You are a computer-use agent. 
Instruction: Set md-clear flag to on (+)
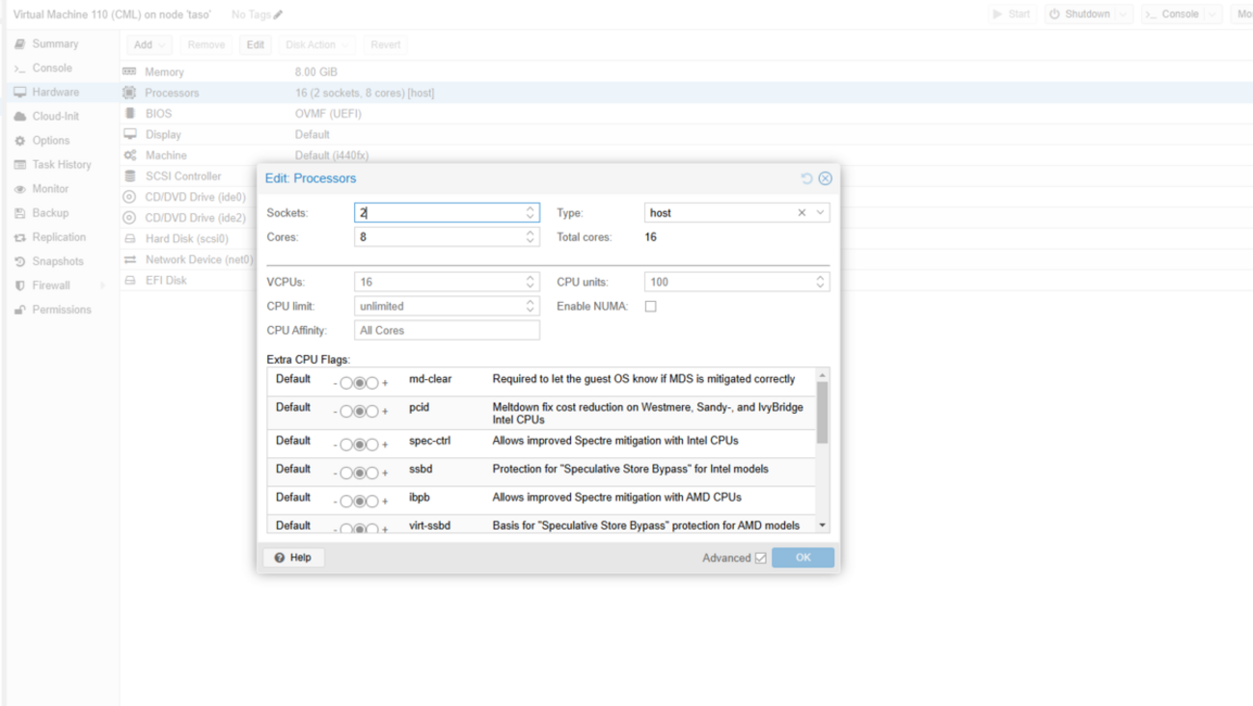pyautogui.click(x=372, y=383)
